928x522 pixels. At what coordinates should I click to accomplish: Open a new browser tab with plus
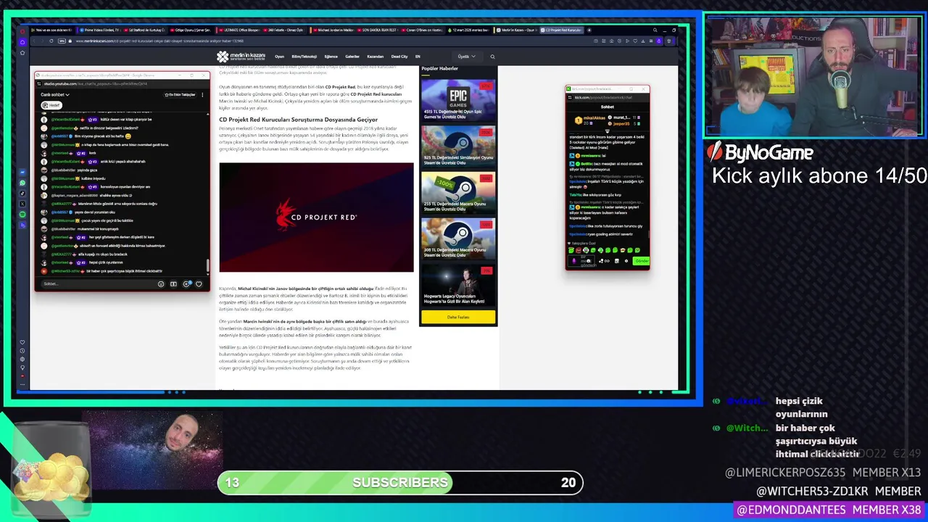pyautogui.click(x=589, y=30)
